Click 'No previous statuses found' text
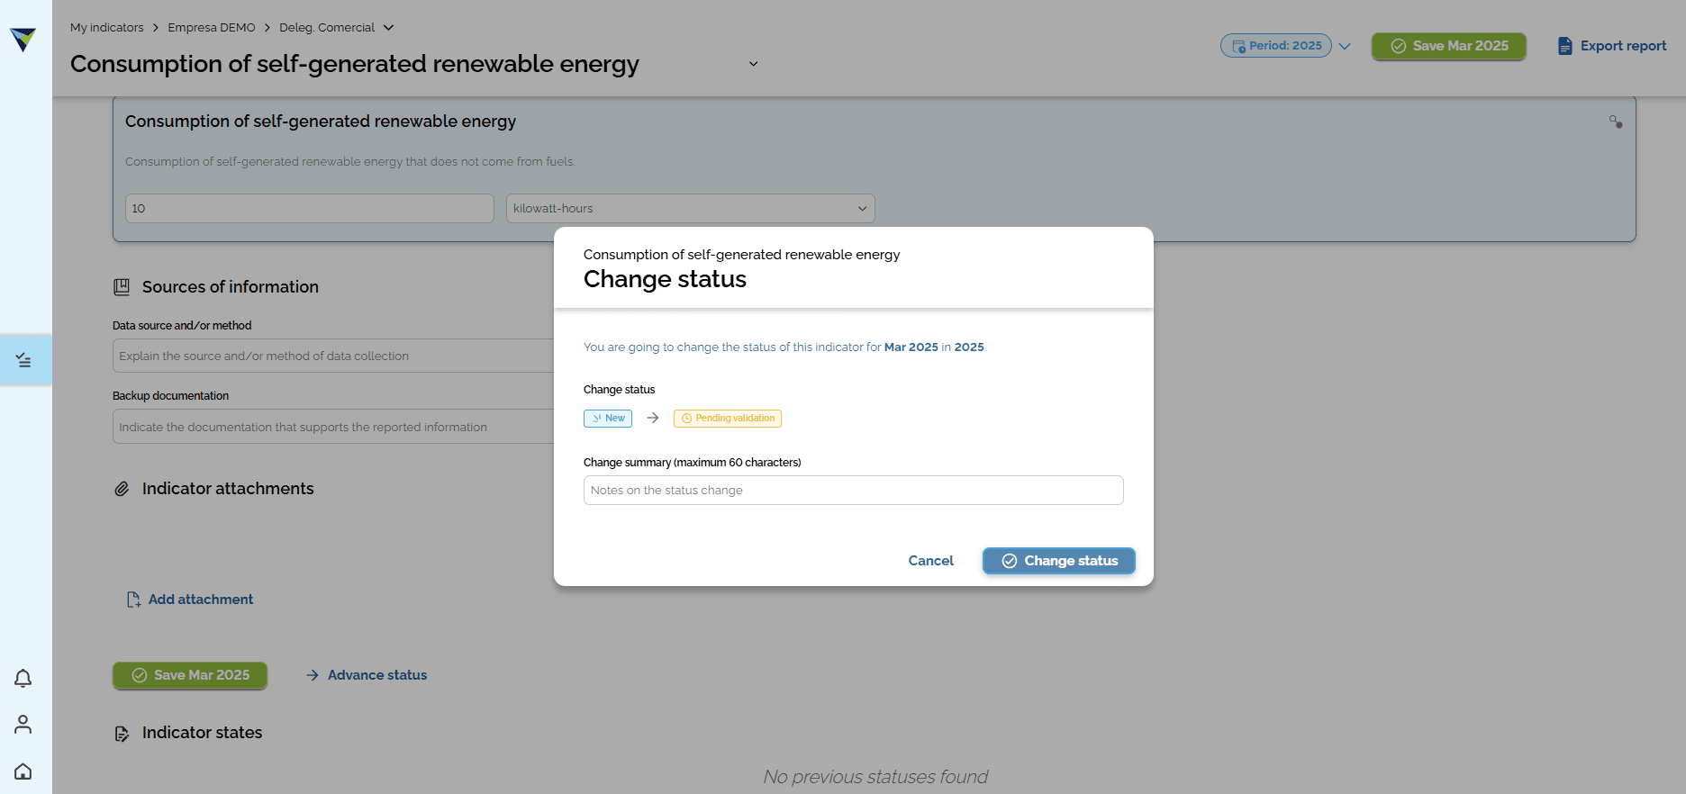The image size is (1686, 794). point(875,777)
